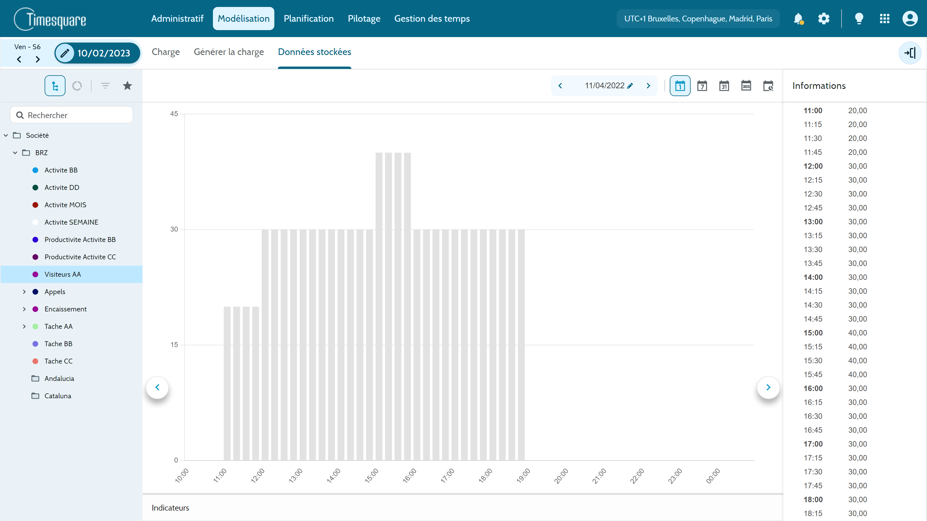This screenshot has width=927, height=521.
Task: Collapse the Informations side panel
Action: 910,53
